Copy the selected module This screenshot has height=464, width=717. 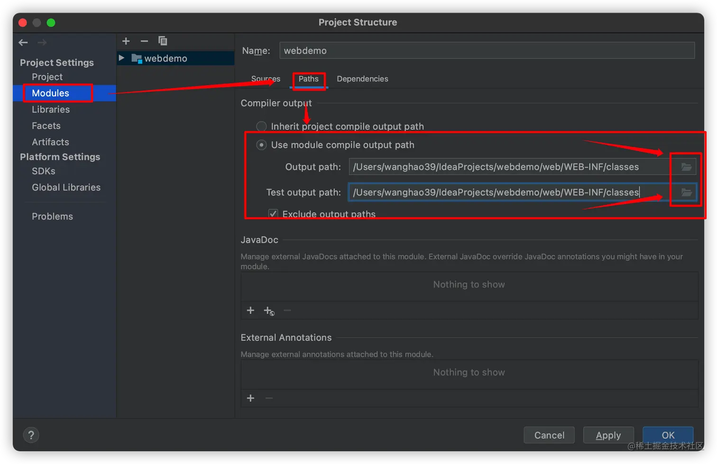coord(163,41)
